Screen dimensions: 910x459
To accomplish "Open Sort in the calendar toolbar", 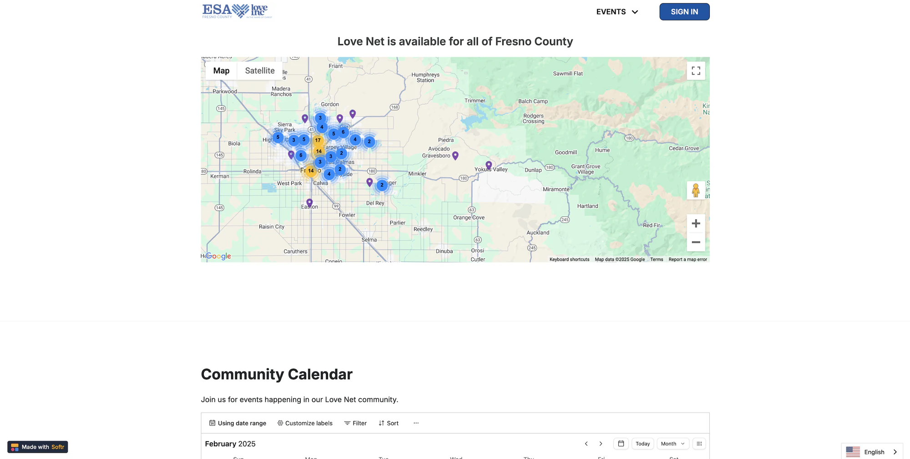I will pyautogui.click(x=389, y=423).
